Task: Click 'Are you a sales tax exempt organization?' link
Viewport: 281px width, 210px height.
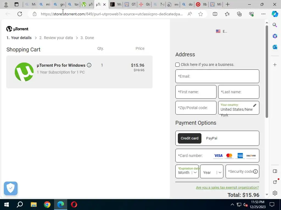Action: (227, 188)
